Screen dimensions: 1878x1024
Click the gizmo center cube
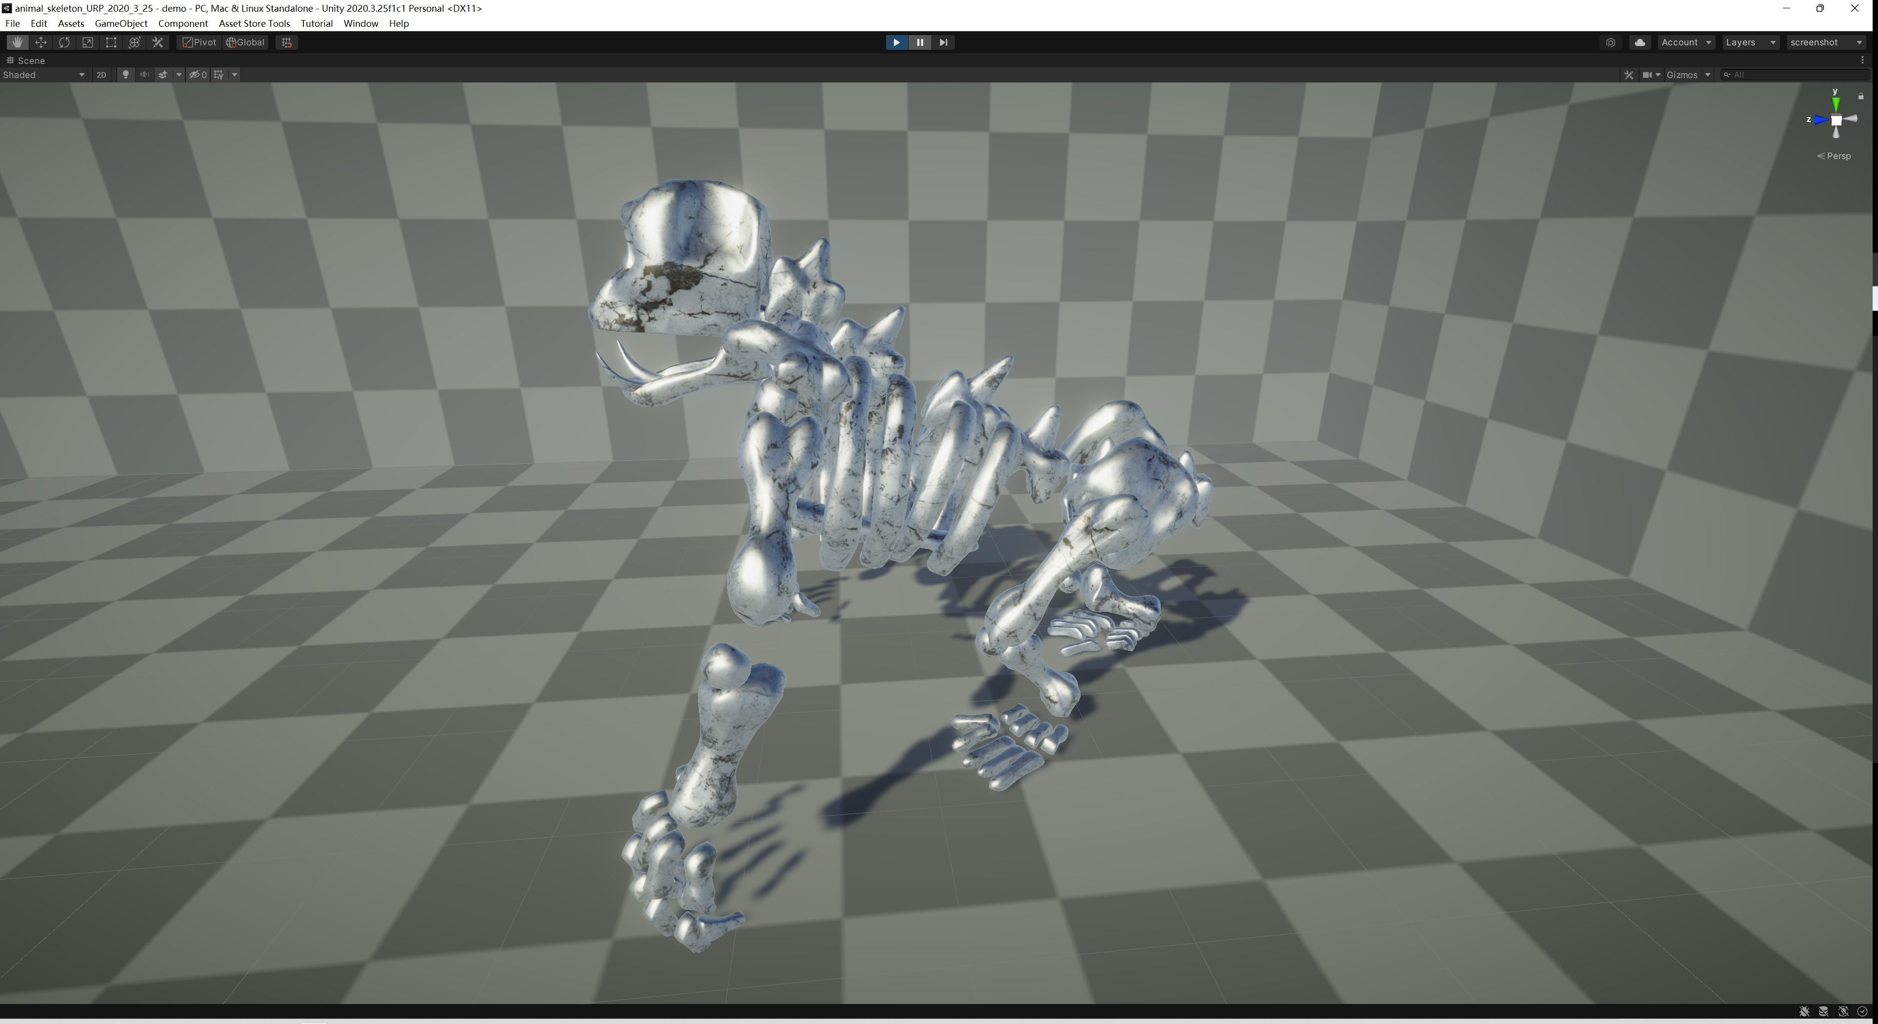point(1837,120)
